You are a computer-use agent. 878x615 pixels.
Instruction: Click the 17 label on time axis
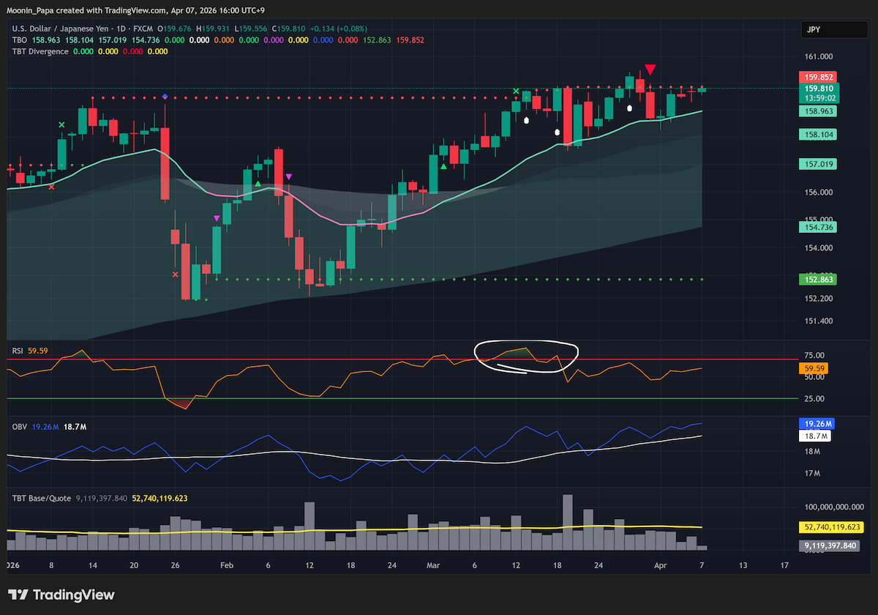click(785, 566)
